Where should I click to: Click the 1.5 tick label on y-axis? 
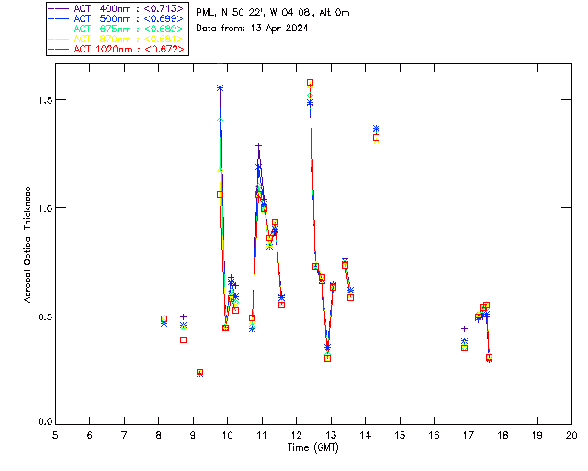pyautogui.click(x=45, y=100)
